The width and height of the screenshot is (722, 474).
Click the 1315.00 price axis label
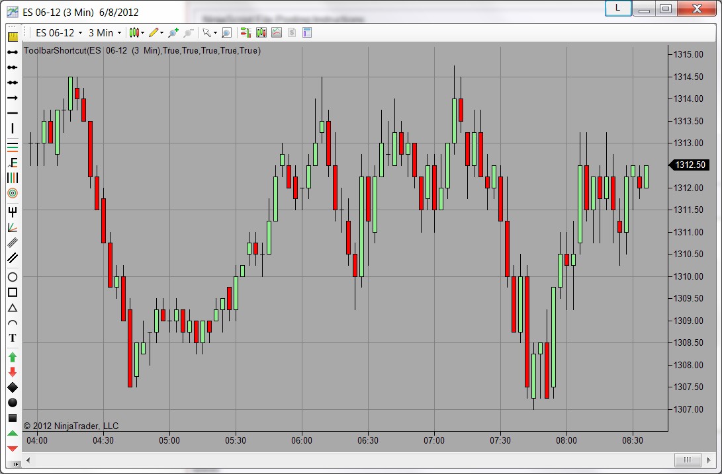688,54
